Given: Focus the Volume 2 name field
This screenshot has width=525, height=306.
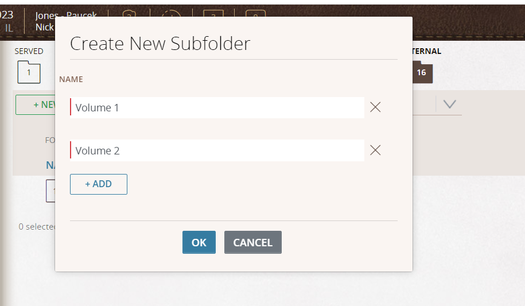Looking at the screenshot, I should coord(217,150).
